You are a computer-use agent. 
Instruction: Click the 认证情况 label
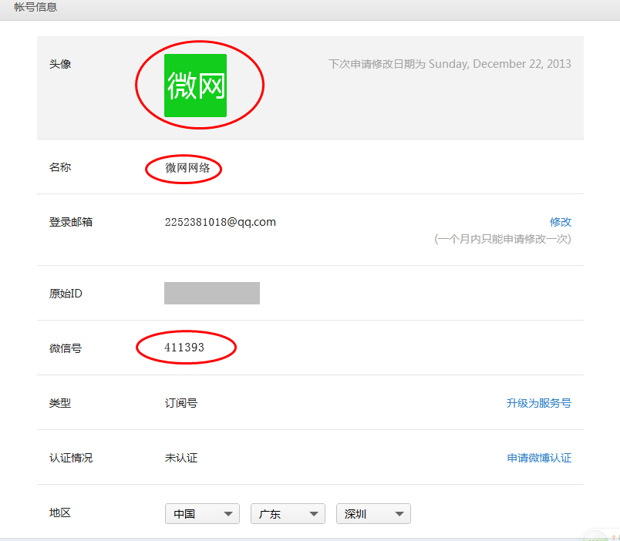(71, 458)
